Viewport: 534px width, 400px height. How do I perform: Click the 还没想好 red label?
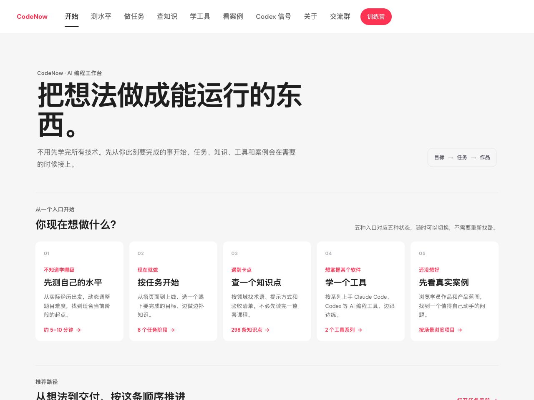(429, 270)
